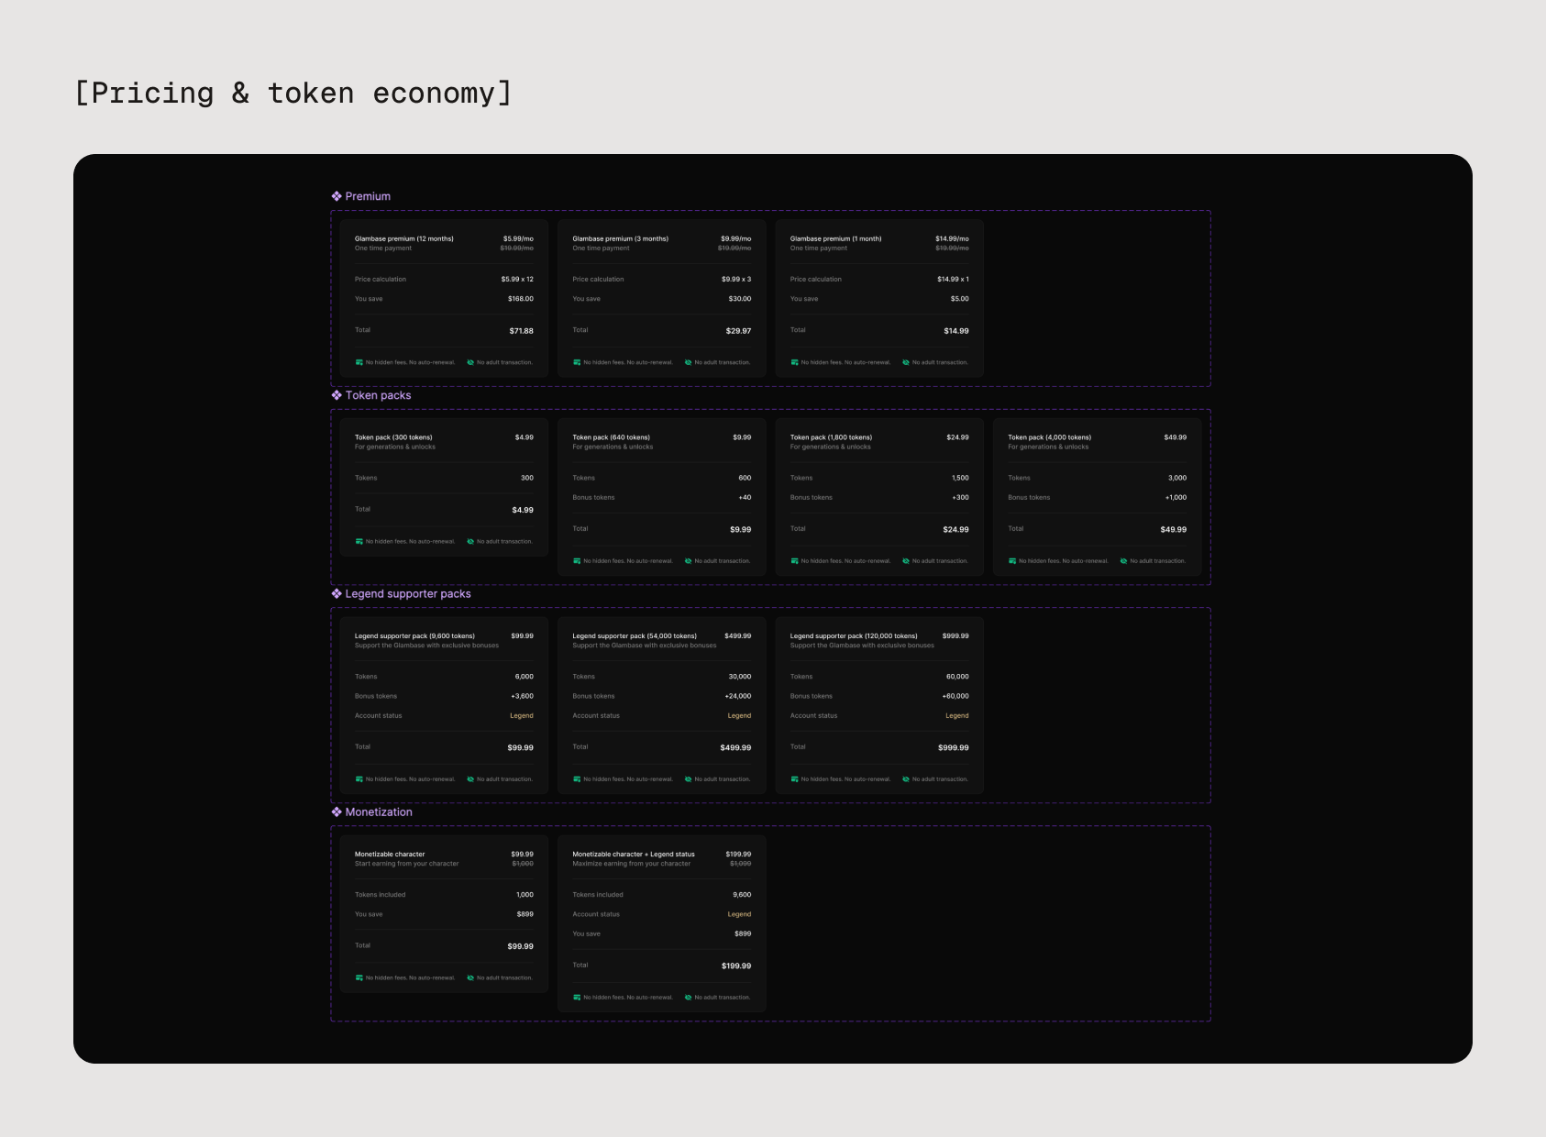Click the Monetization section label
1546x1137 pixels.
tap(379, 812)
